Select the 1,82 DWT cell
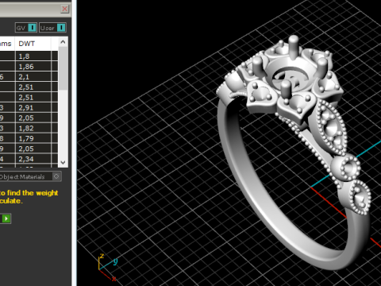 tap(33, 128)
